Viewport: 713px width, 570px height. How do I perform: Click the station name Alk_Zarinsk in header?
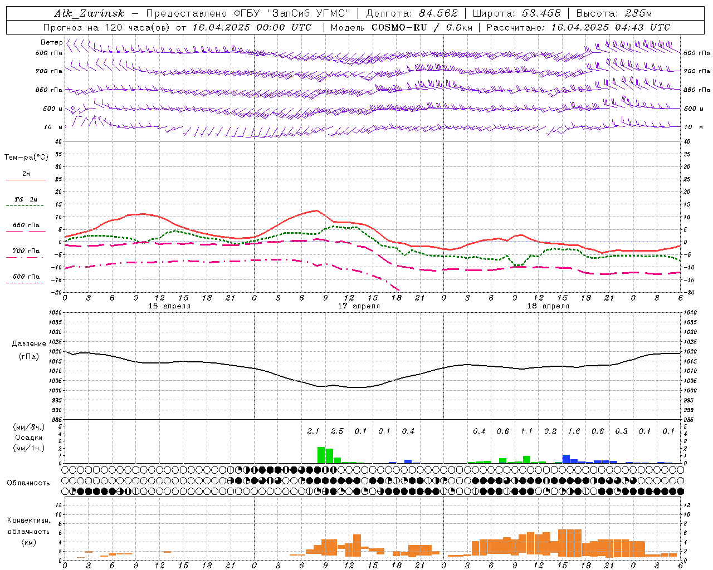click(89, 14)
